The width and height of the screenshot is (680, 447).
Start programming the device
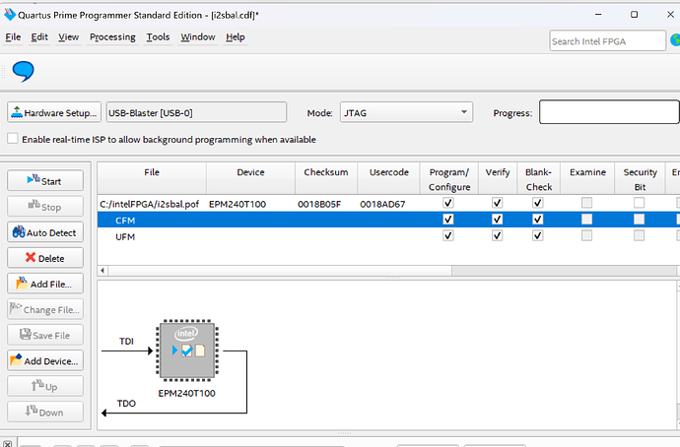pyautogui.click(x=45, y=180)
